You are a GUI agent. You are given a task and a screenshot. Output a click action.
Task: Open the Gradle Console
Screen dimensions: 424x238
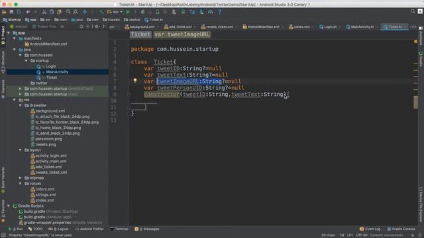point(401,229)
